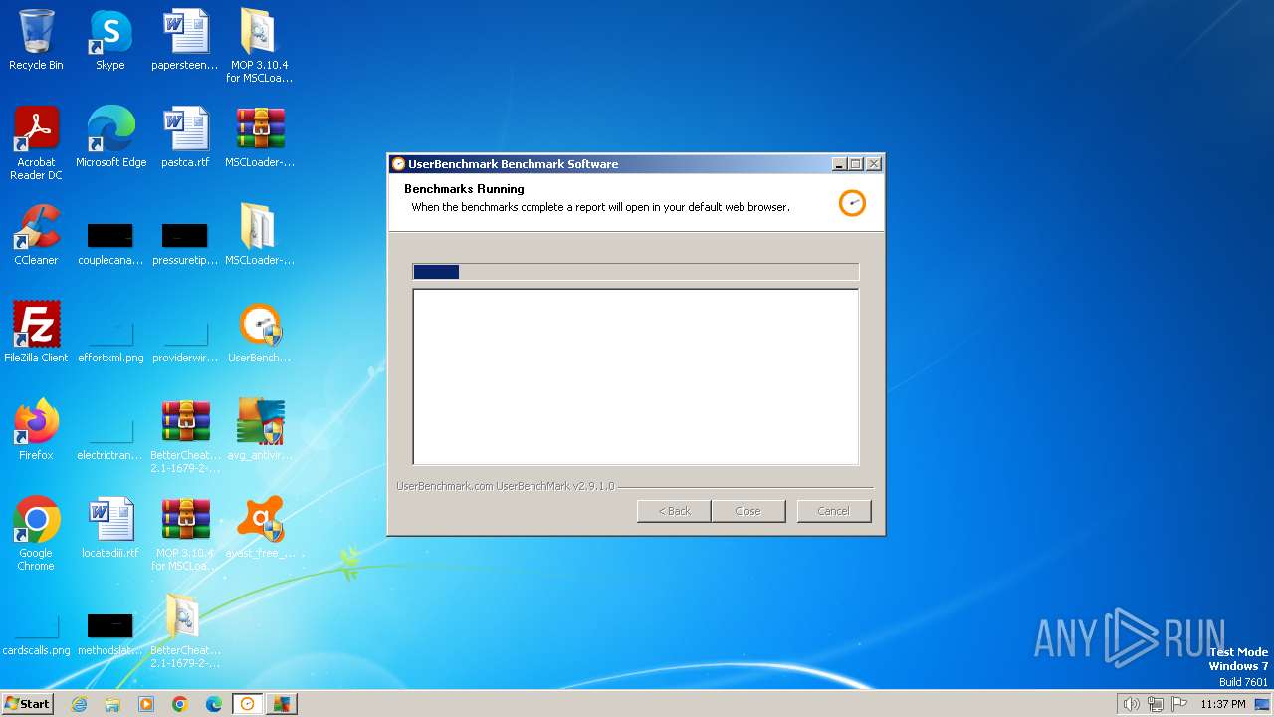
Task: Select the MOP 3.10.4 for MSCLoader archive
Action: coord(185,534)
